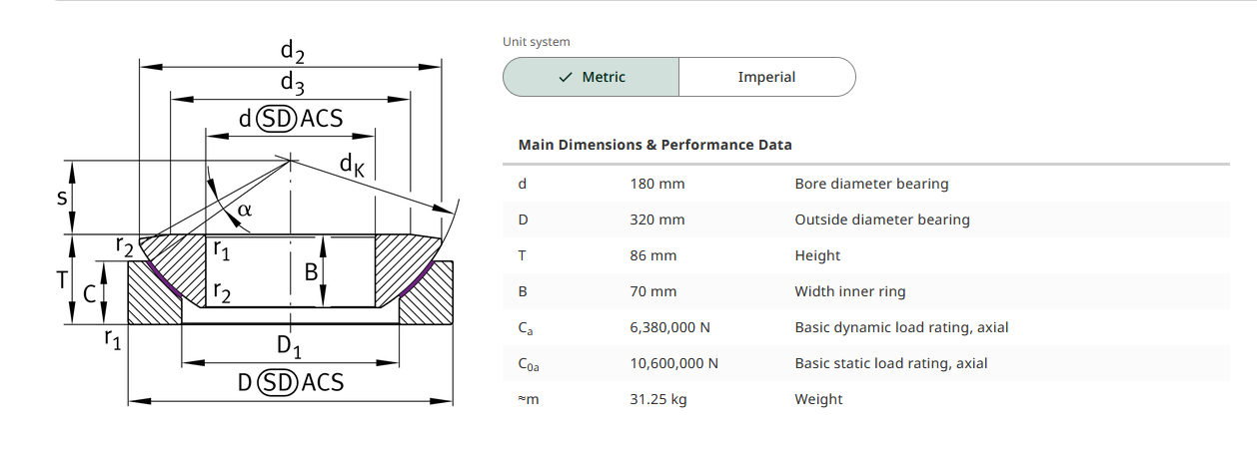The image size is (1257, 449).
Task: Select the '6,380,000 N' dynamic rating
Action: click(670, 327)
